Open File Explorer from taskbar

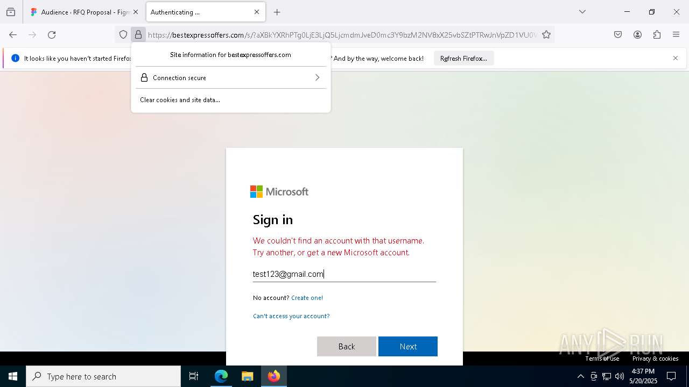click(248, 377)
